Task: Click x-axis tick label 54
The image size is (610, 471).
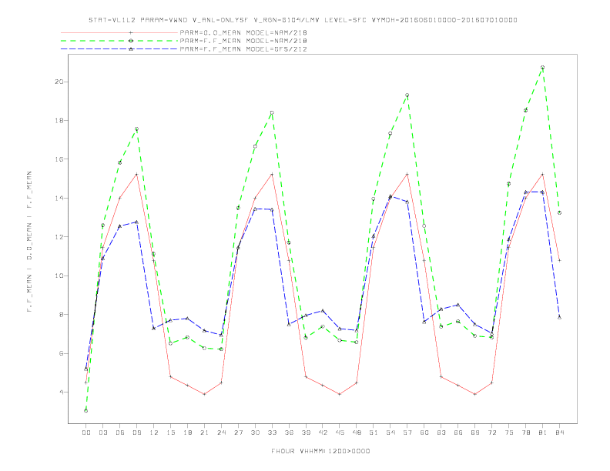Action: [390, 433]
